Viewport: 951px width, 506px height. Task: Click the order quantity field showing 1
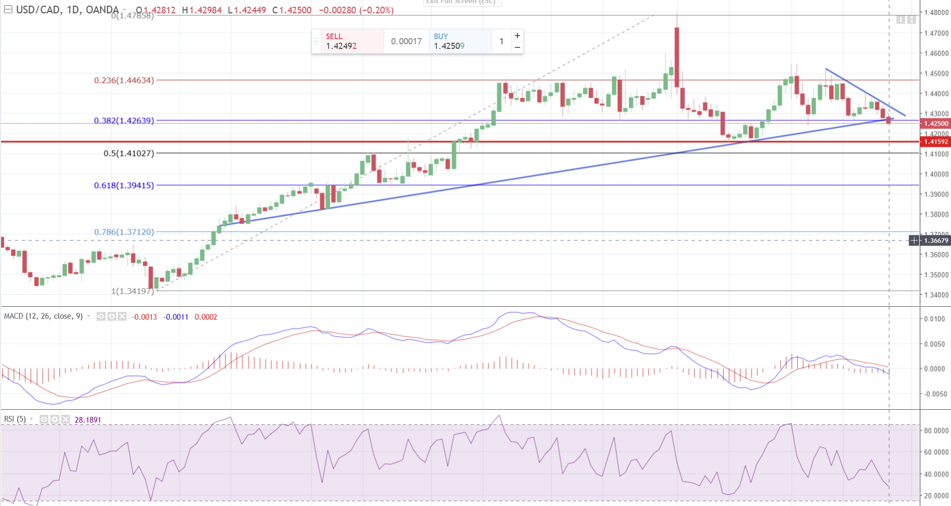click(501, 41)
